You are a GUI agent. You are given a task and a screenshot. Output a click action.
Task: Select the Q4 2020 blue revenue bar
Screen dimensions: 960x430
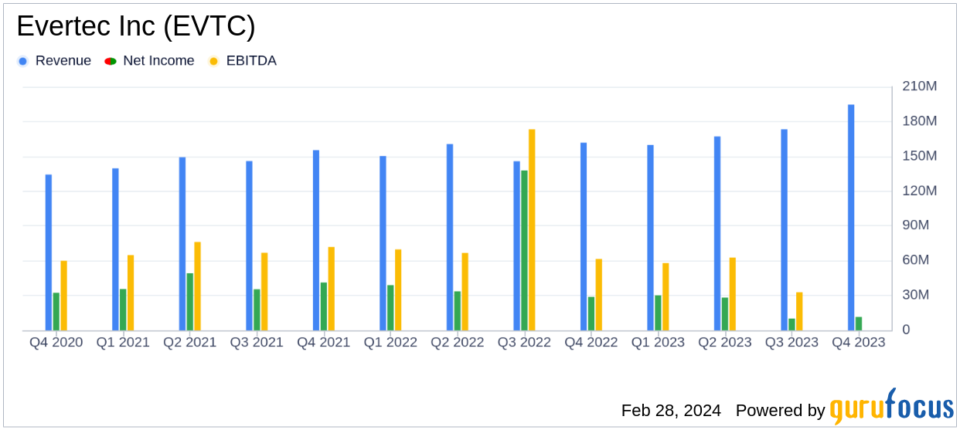[x=49, y=252]
